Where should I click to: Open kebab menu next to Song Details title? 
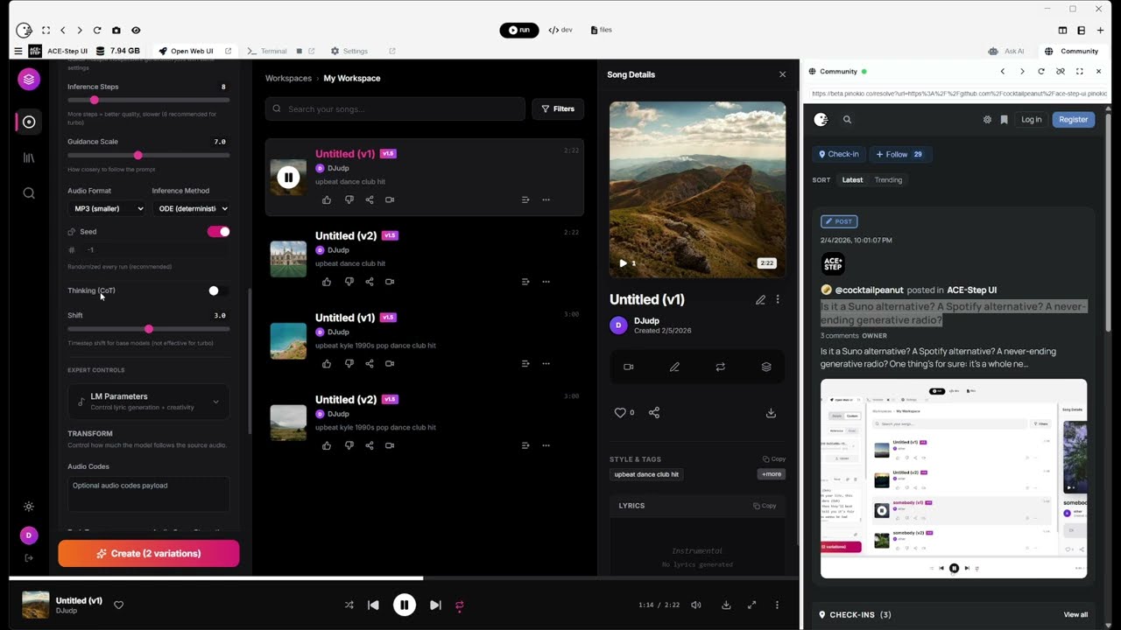click(x=778, y=299)
